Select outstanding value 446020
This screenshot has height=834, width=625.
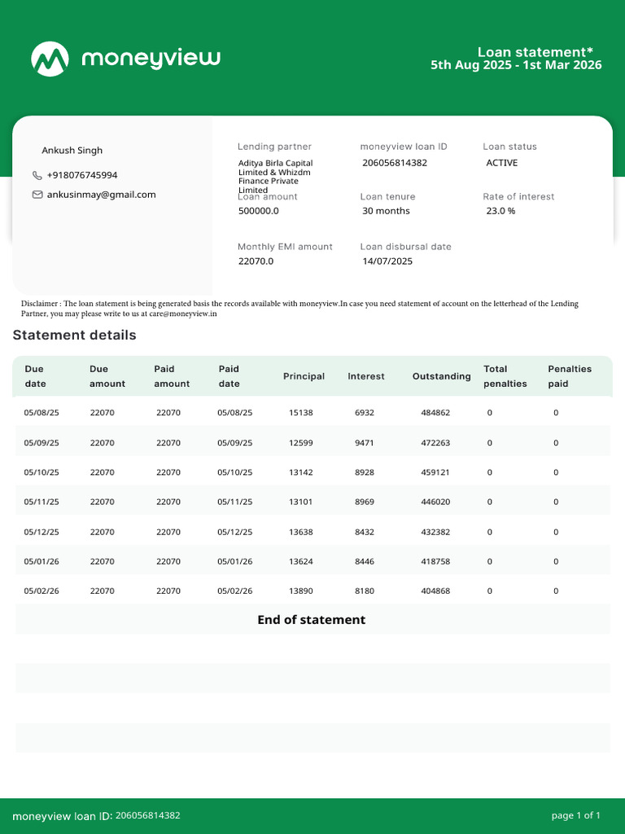pyautogui.click(x=435, y=502)
